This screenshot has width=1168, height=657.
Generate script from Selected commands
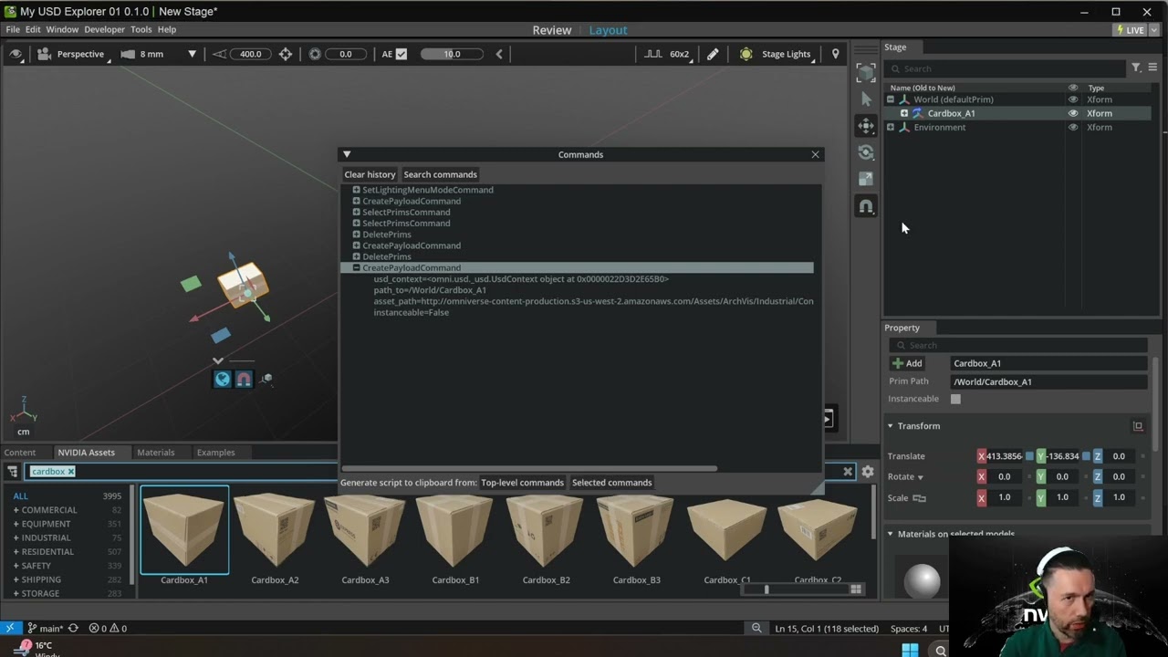(611, 483)
